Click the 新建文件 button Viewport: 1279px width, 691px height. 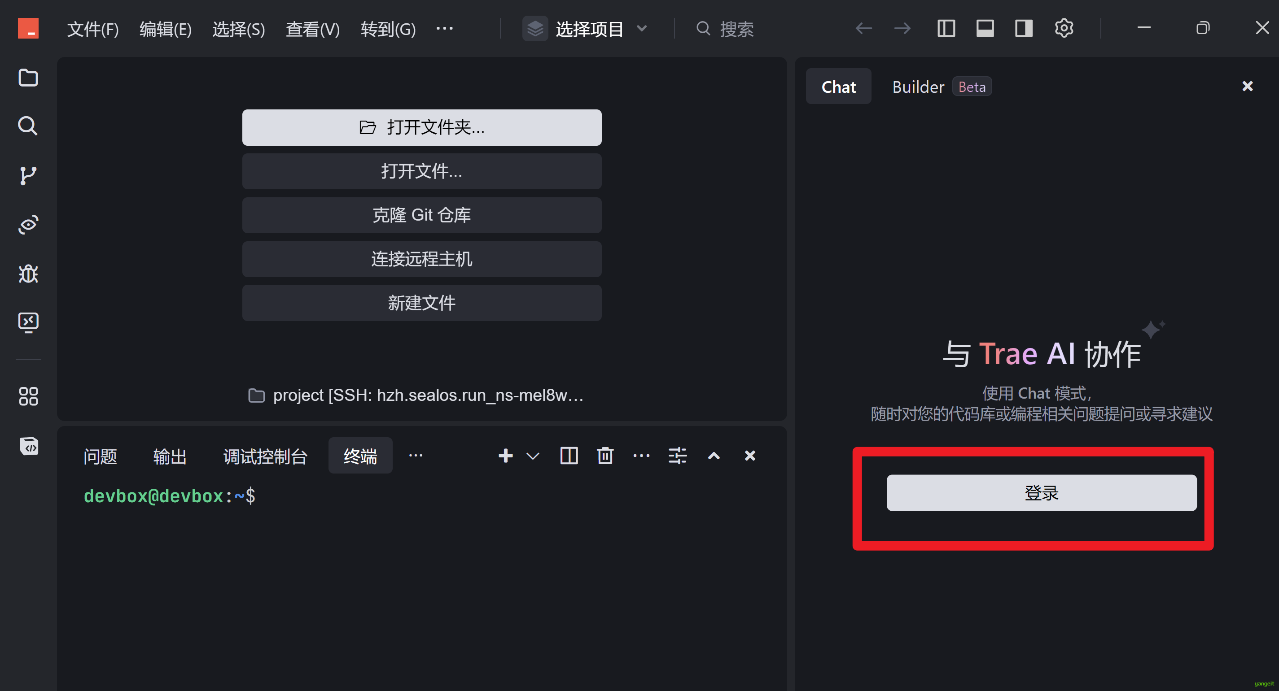click(x=421, y=303)
